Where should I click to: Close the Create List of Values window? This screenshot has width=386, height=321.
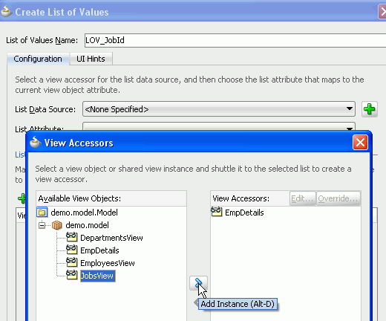point(382,12)
